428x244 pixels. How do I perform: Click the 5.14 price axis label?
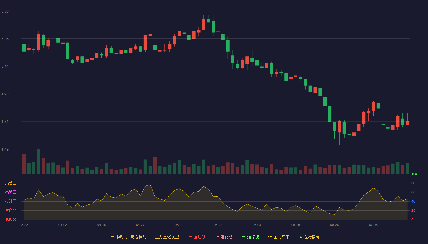(x=5, y=66)
